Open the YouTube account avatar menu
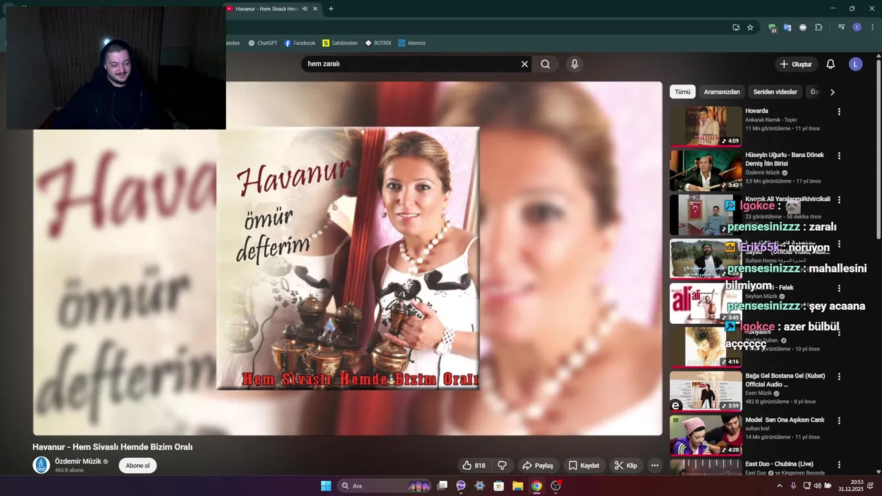882x496 pixels. 856,64
